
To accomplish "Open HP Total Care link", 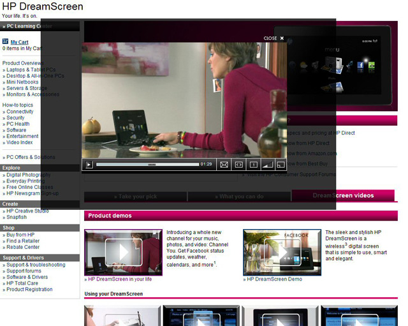I will pos(22,283).
